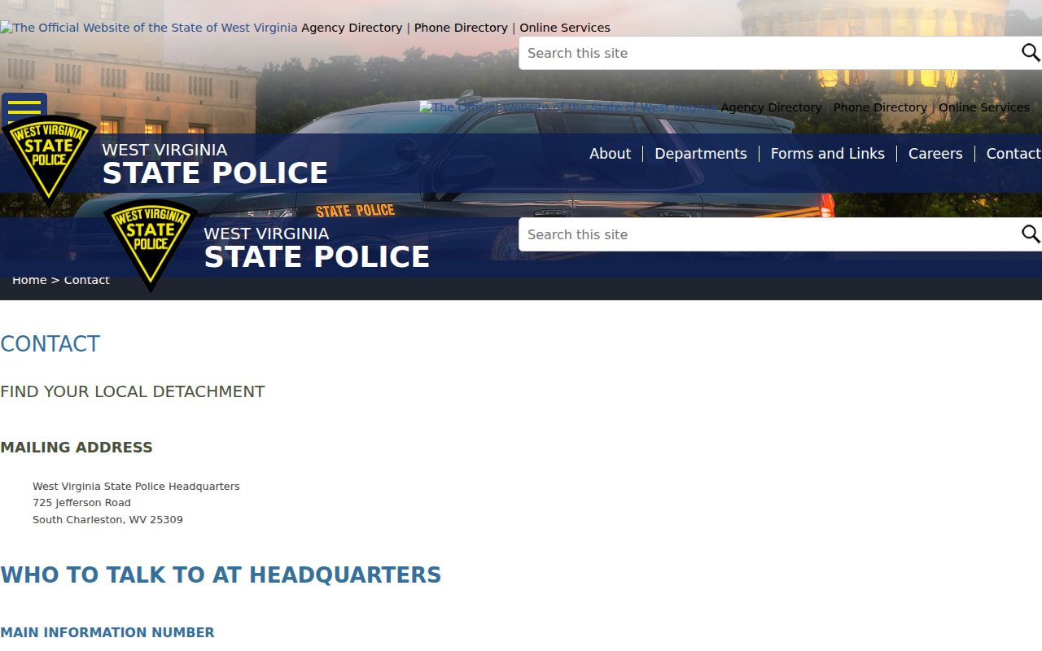Click upper 'West Virginia State Police' title
The width and height of the screenshot is (1042, 651).
pyautogui.click(x=215, y=164)
